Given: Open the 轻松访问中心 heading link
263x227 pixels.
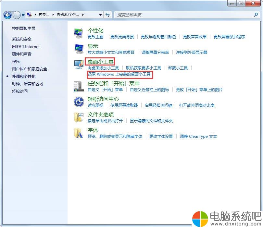Looking at the screenshot, I should pyautogui.click(x=103, y=99).
